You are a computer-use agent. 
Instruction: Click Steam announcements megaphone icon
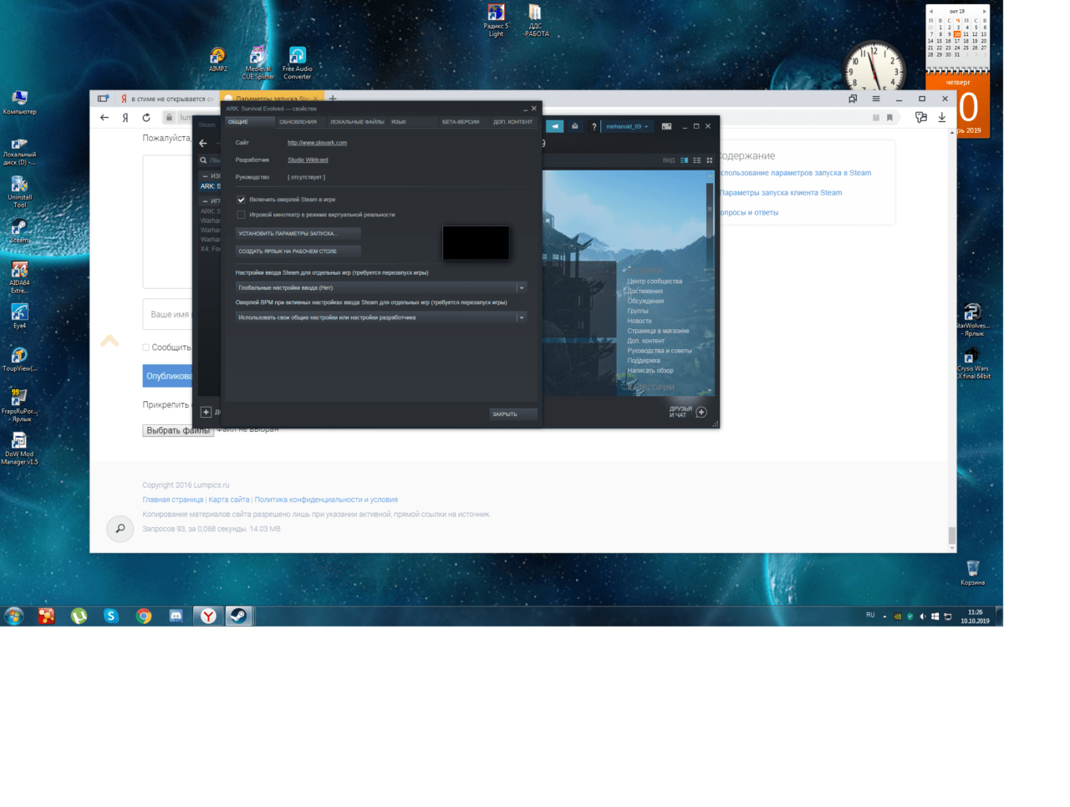coord(555,126)
